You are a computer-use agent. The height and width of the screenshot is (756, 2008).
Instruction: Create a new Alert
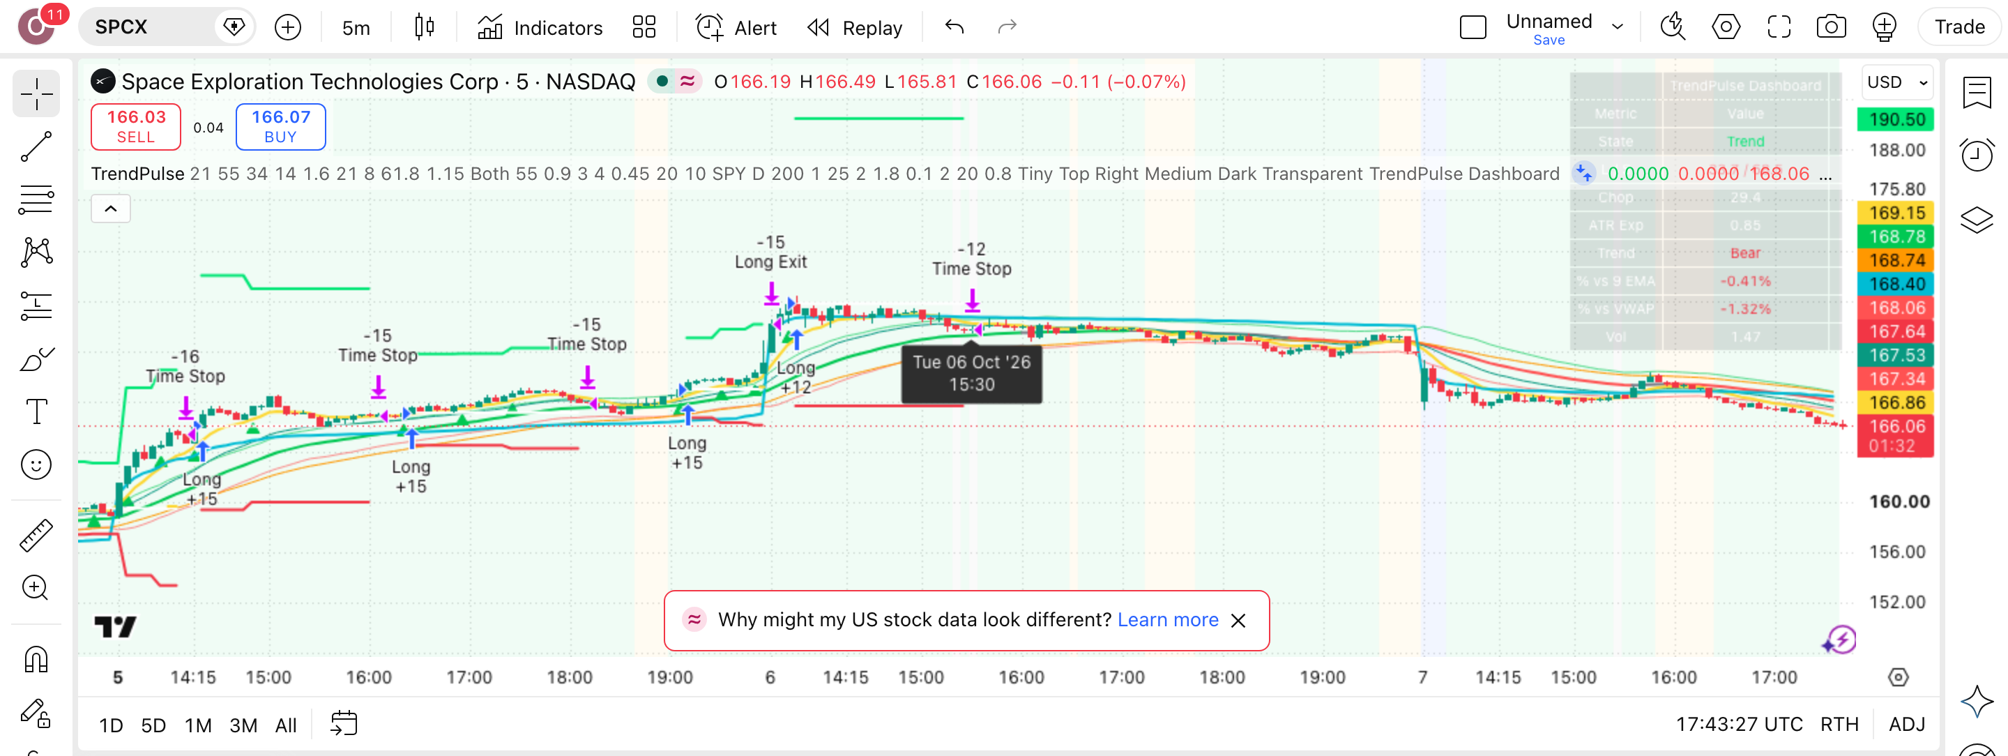736,27
